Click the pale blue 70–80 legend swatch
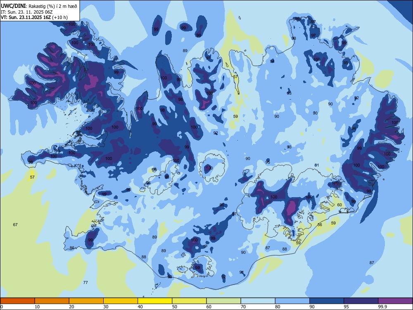 point(258,301)
